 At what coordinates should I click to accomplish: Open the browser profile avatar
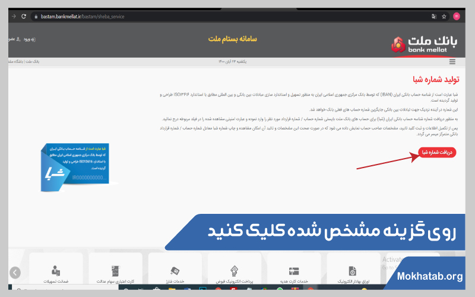pyautogui.click(x=456, y=17)
